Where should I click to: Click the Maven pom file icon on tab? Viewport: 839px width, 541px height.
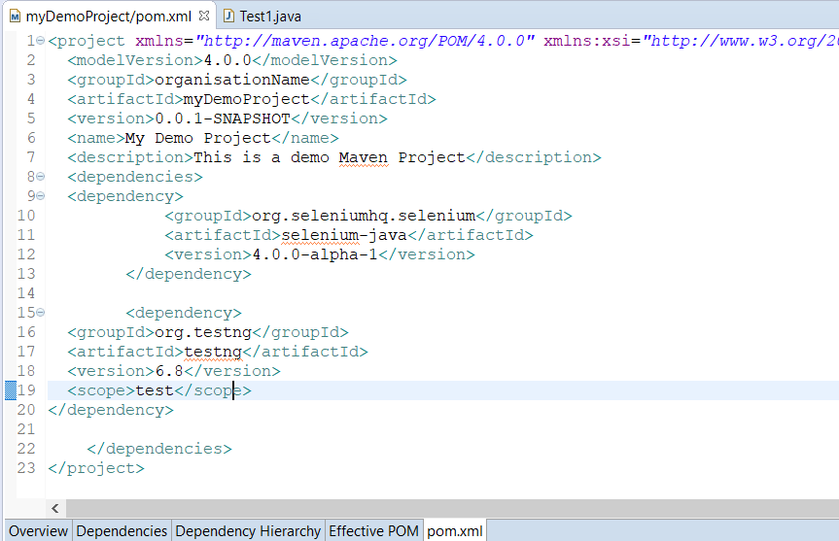point(15,17)
